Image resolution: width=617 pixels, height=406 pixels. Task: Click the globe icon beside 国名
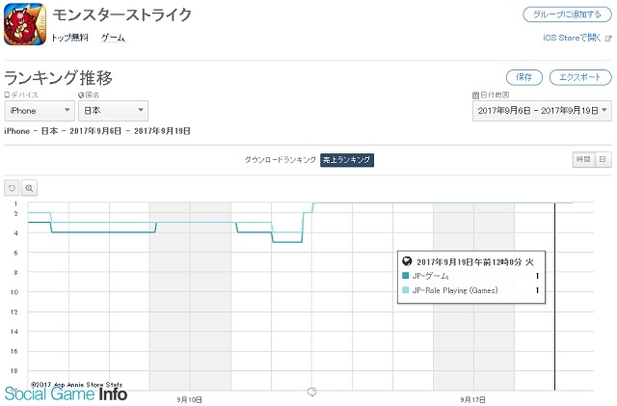click(x=82, y=95)
